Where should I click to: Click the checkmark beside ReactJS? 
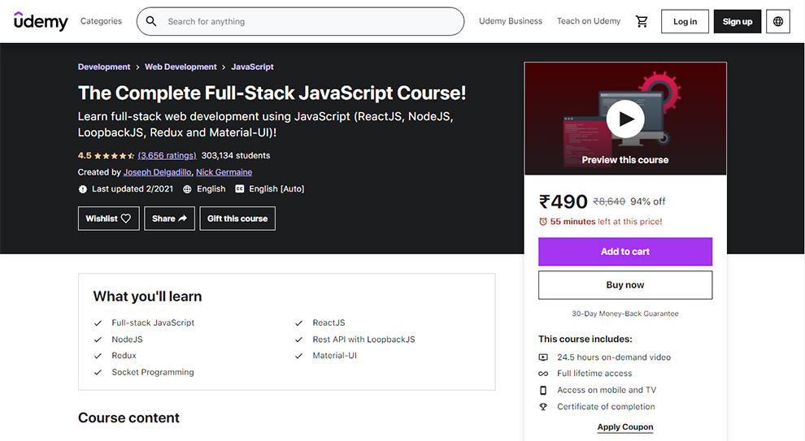(x=298, y=323)
